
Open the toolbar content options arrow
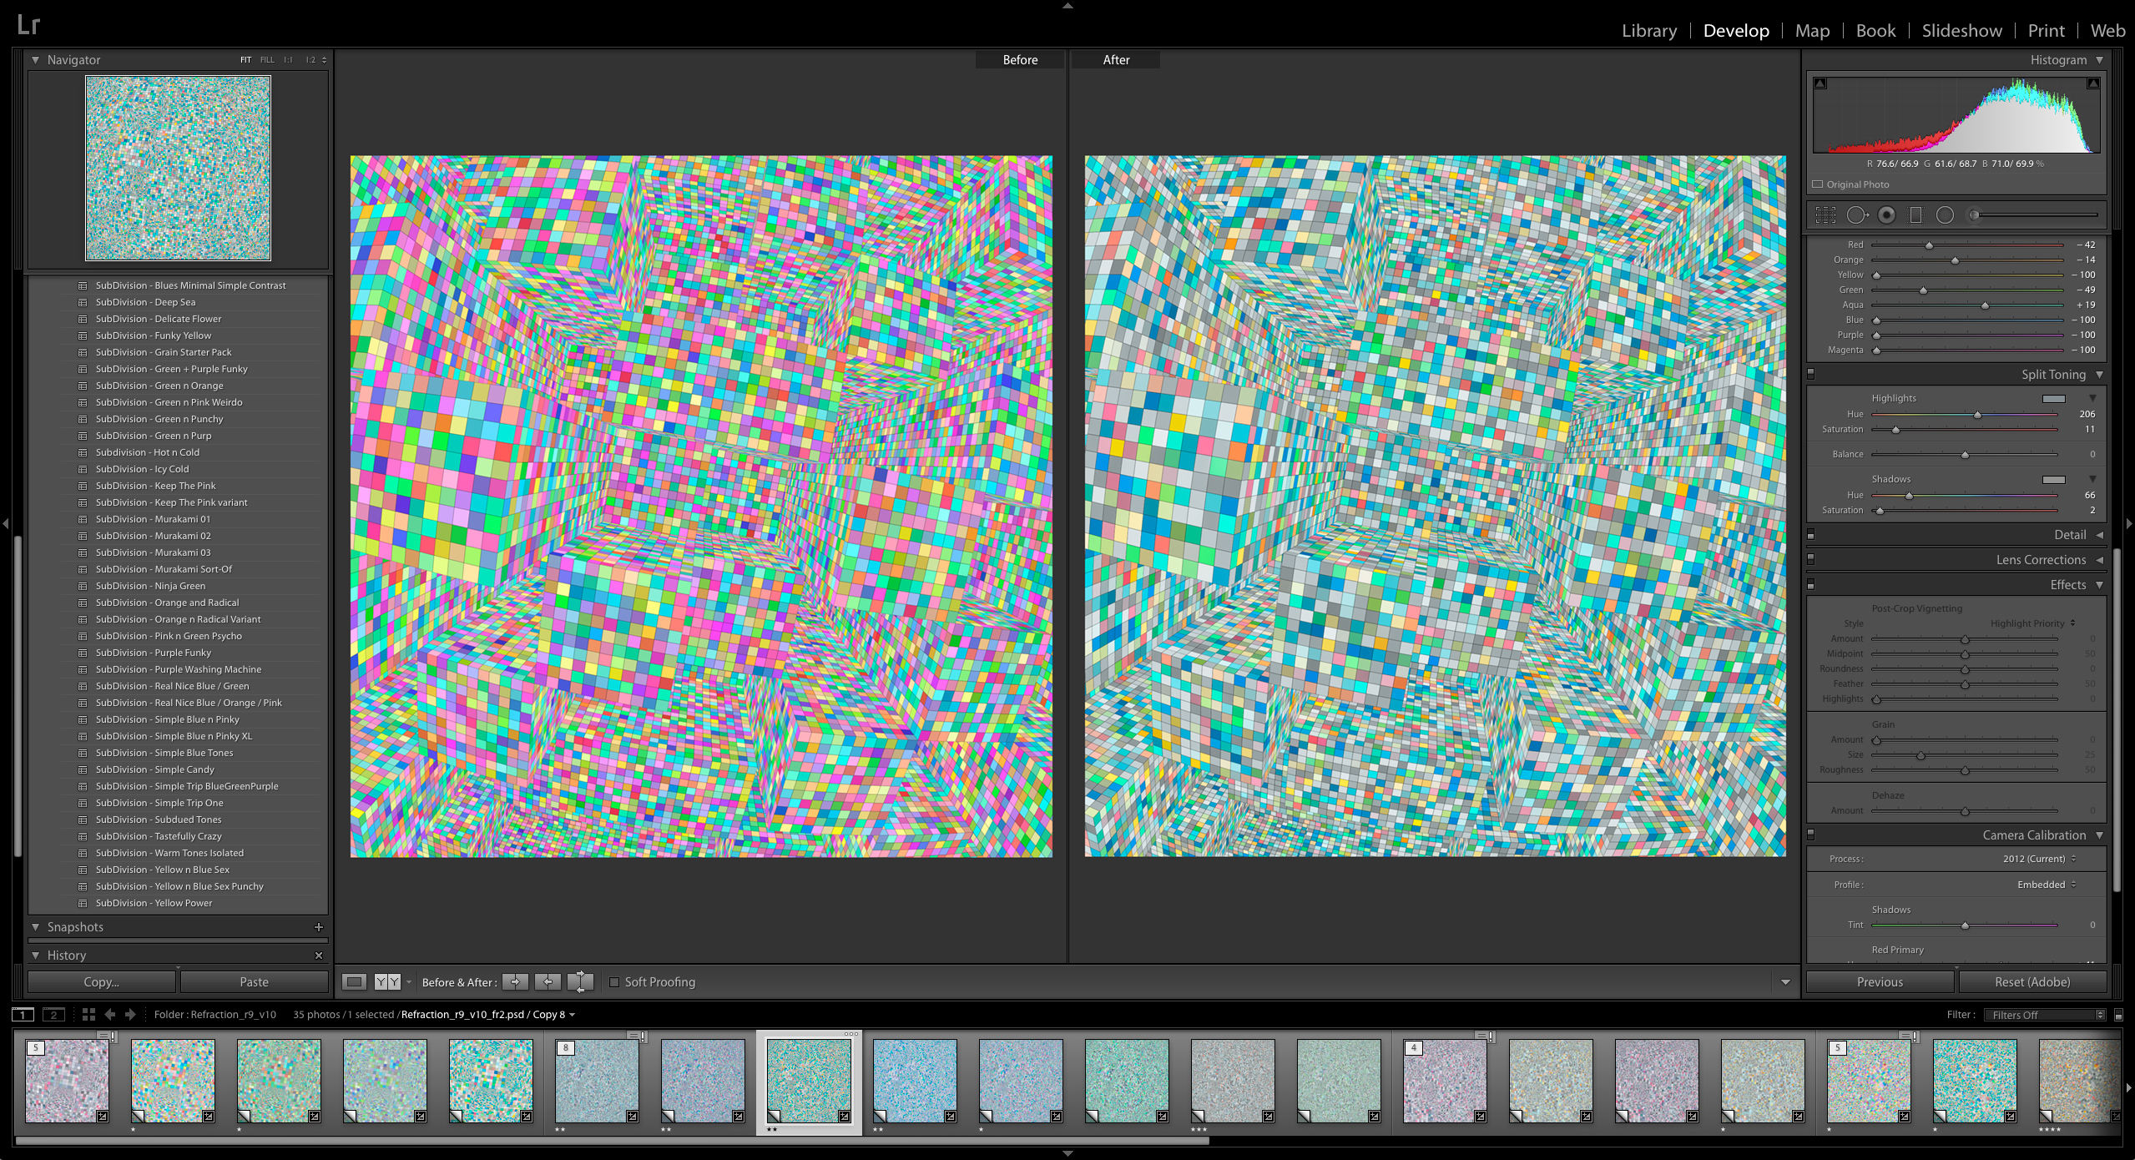point(1785,982)
